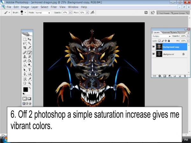Open the layer blend mode Multiply dropdown
The image size is (191, 143).
[161, 36]
